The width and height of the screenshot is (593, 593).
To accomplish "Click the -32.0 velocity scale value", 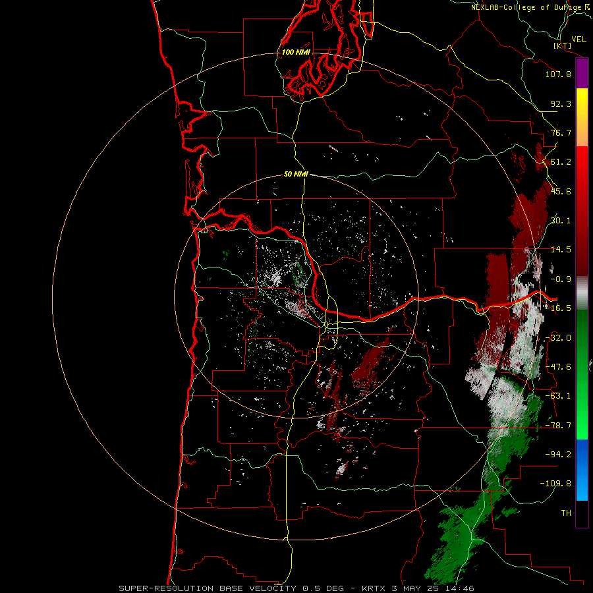I will point(558,338).
